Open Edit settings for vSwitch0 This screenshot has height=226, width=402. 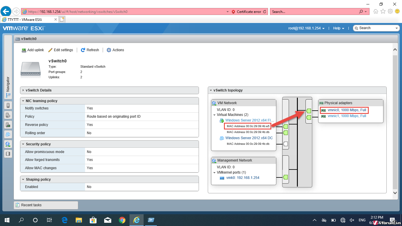click(61, 50)
